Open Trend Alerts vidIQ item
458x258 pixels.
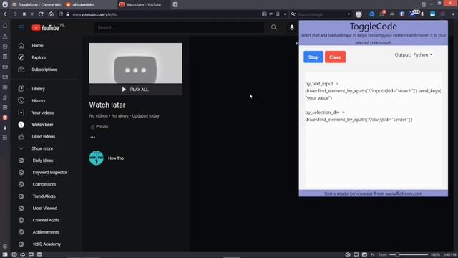coord(44,196)
